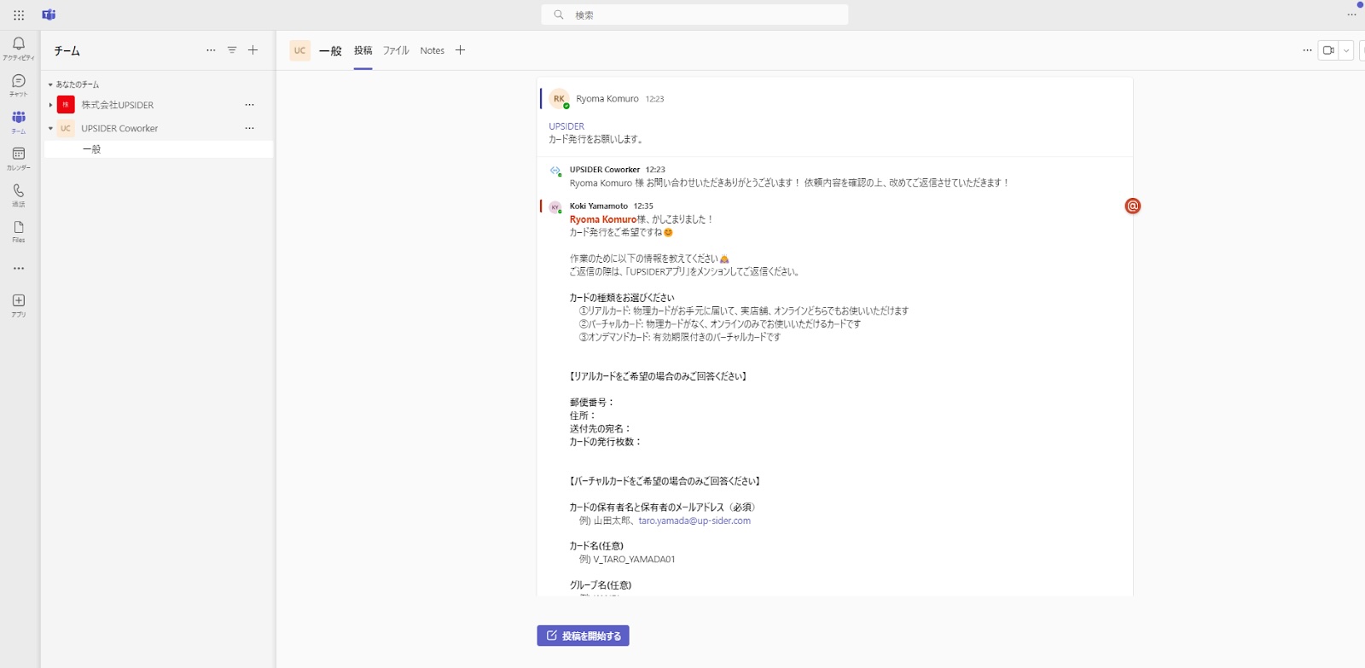Open the app launcher grid icon
Screen dimensions: 1365x668
point(19,15)
